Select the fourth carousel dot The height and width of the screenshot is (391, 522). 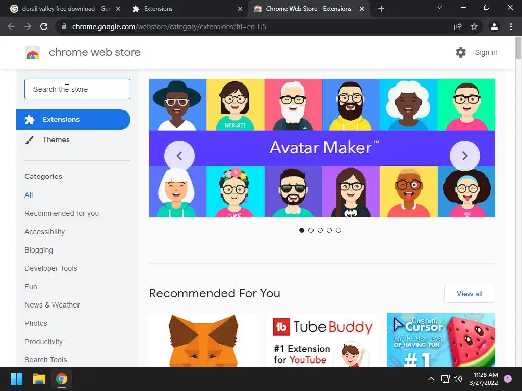[329, 230]
